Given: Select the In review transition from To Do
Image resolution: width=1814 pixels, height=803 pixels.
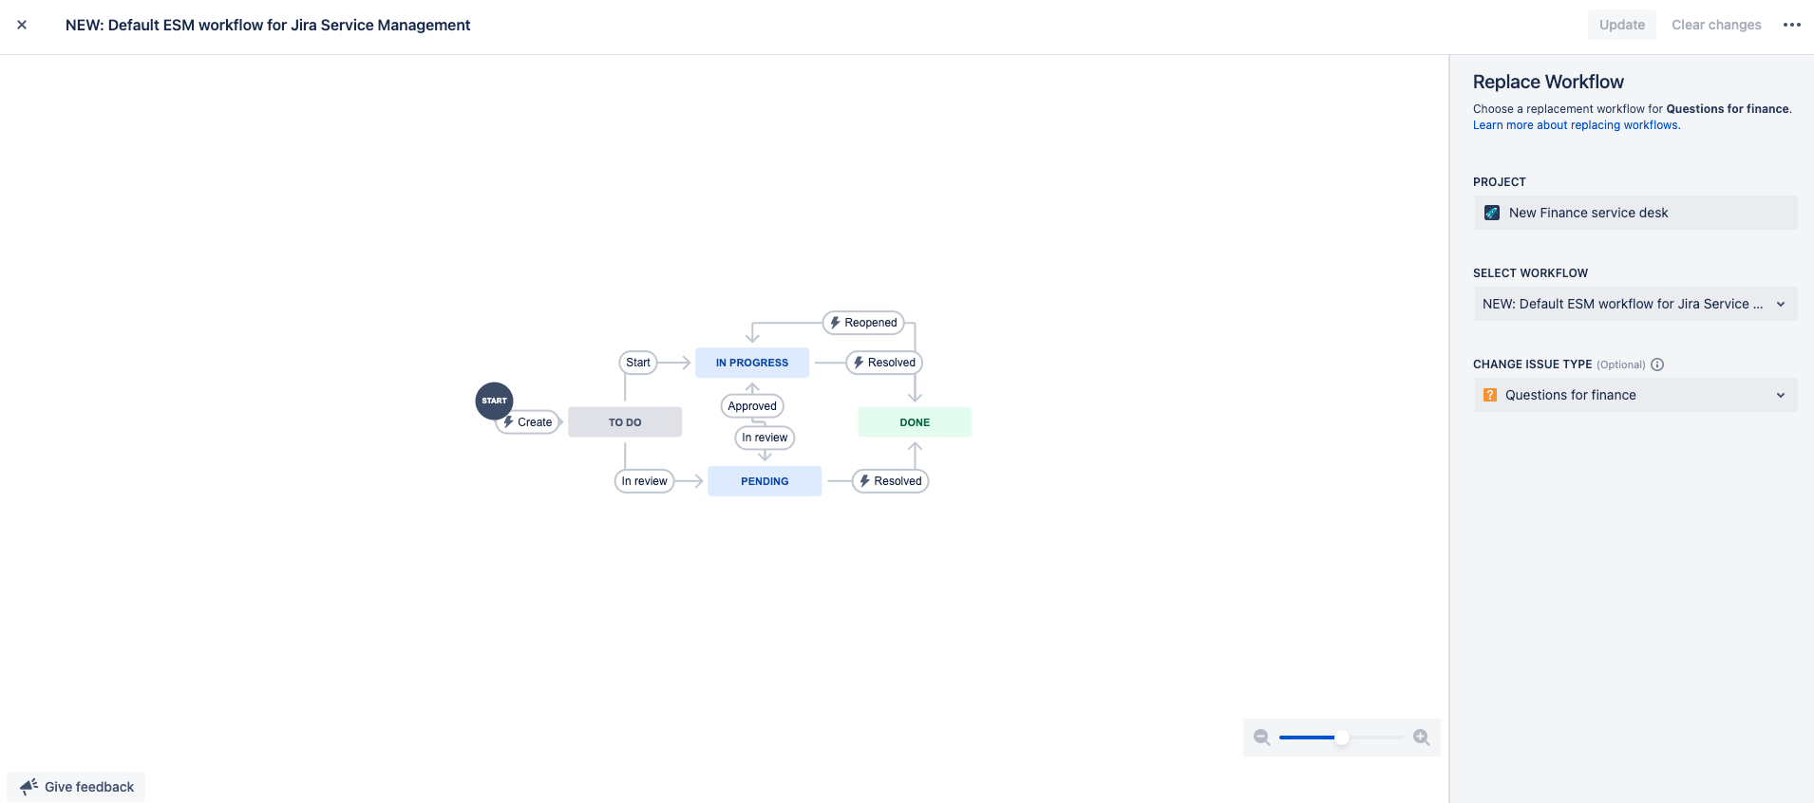Looking at the screenshot, I should 645,481.
